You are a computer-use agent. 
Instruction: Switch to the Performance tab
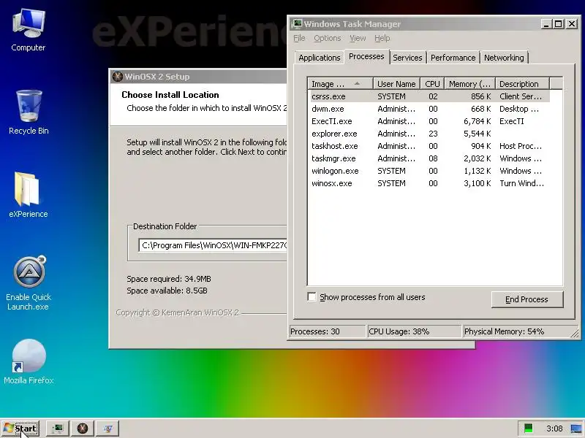[x=453, y=58]
